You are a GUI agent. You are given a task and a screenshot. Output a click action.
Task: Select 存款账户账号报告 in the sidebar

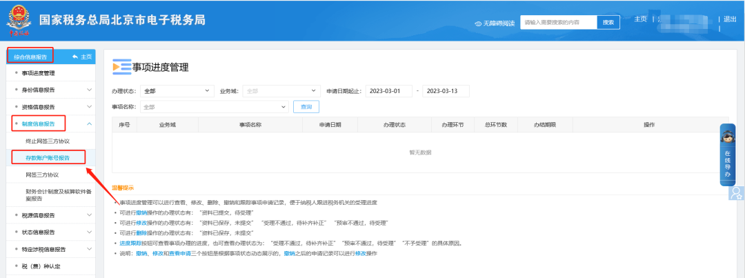tap(48, 158)
